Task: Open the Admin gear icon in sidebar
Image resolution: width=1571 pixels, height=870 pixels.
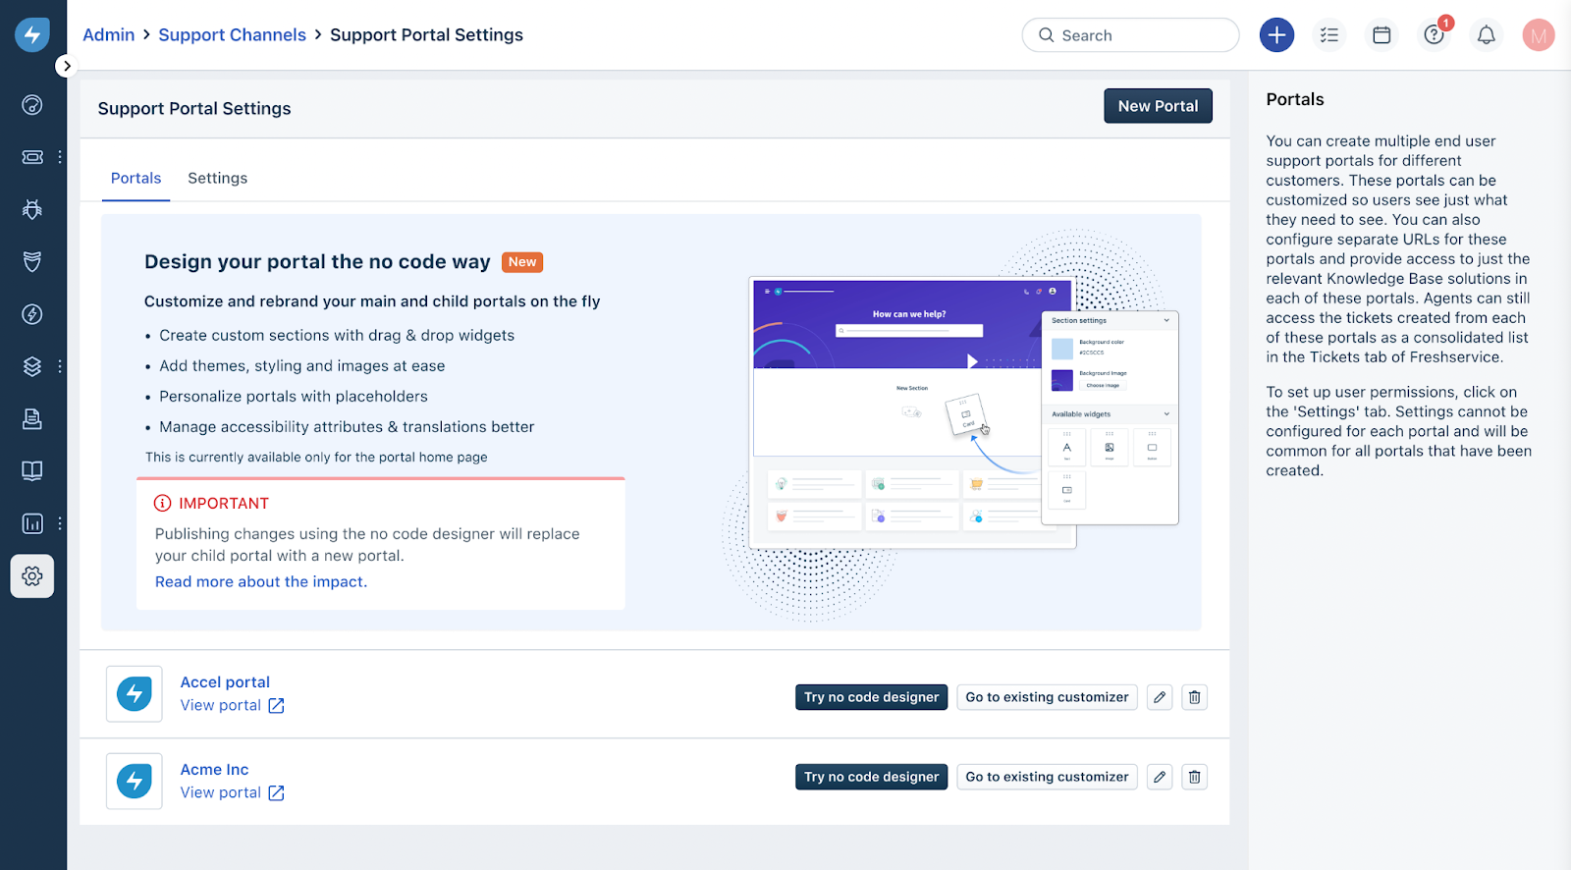Action: (x=32, y=576)
